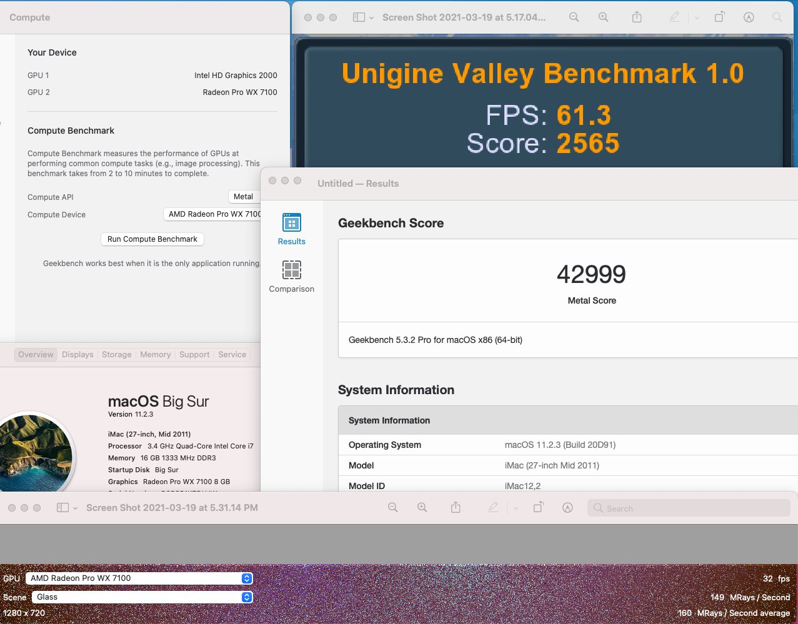Select Storage tab in About This Mac
Image resolution: width=798 pixels, height=624 pixels.
pos(117,354)
